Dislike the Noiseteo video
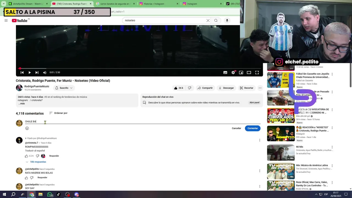The image size is (352, 198). [x=189, y=88]
